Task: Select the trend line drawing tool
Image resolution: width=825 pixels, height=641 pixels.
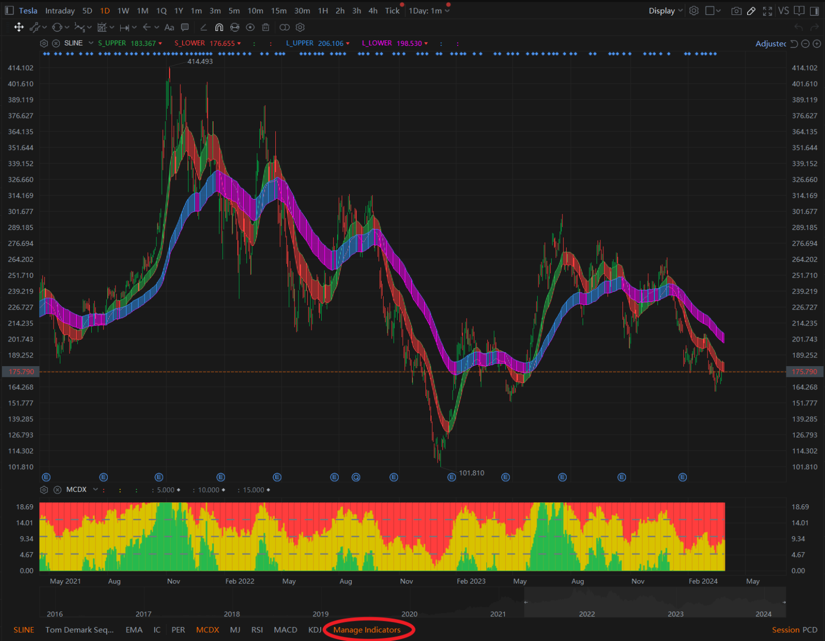Action: [35, 27]
